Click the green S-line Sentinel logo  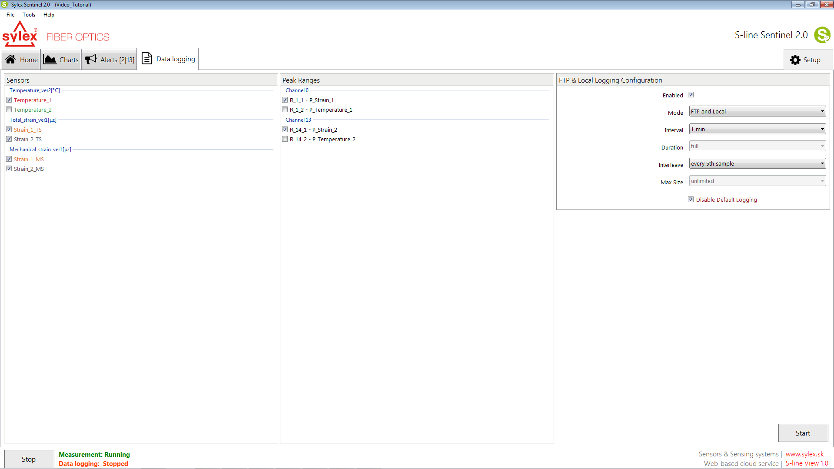822,35
